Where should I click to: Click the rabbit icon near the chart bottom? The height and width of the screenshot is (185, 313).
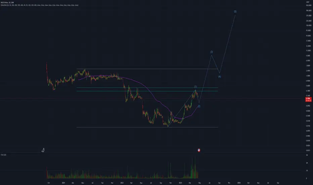point(43,150)
